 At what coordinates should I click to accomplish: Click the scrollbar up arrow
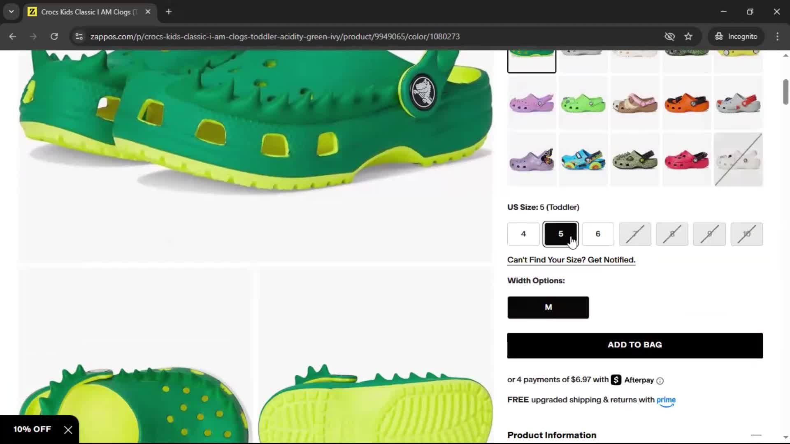785,55
